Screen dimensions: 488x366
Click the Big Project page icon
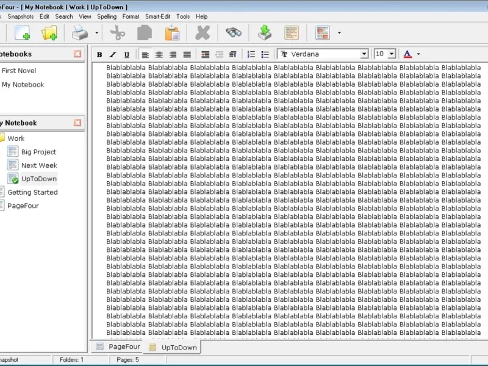13,151
